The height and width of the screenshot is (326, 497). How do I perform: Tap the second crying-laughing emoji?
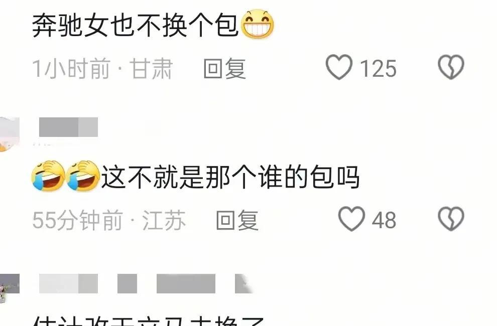[83, 176]
